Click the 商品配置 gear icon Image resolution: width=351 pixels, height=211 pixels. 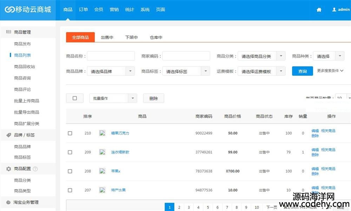[x=9, y=169]
